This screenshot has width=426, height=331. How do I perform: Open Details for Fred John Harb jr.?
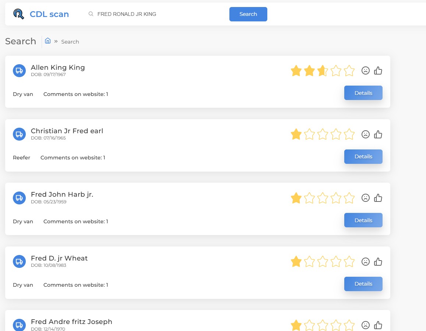pyautogui.click(x=363, y=220)
